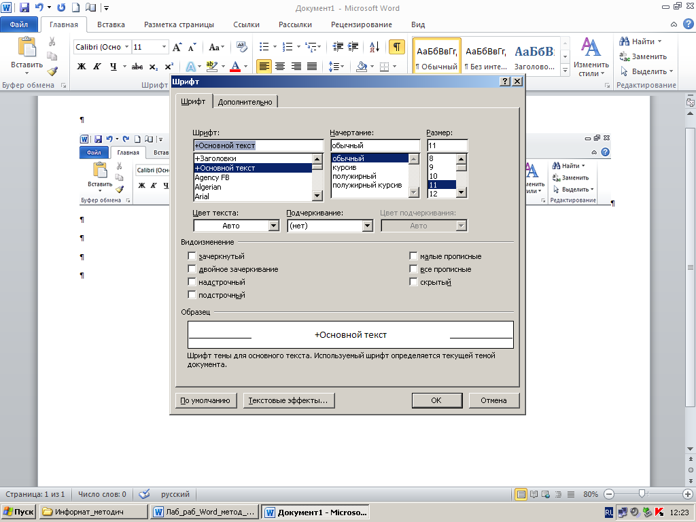Open the Найти dropdown arrow
The image size is (696, 522).
[659, 41]
